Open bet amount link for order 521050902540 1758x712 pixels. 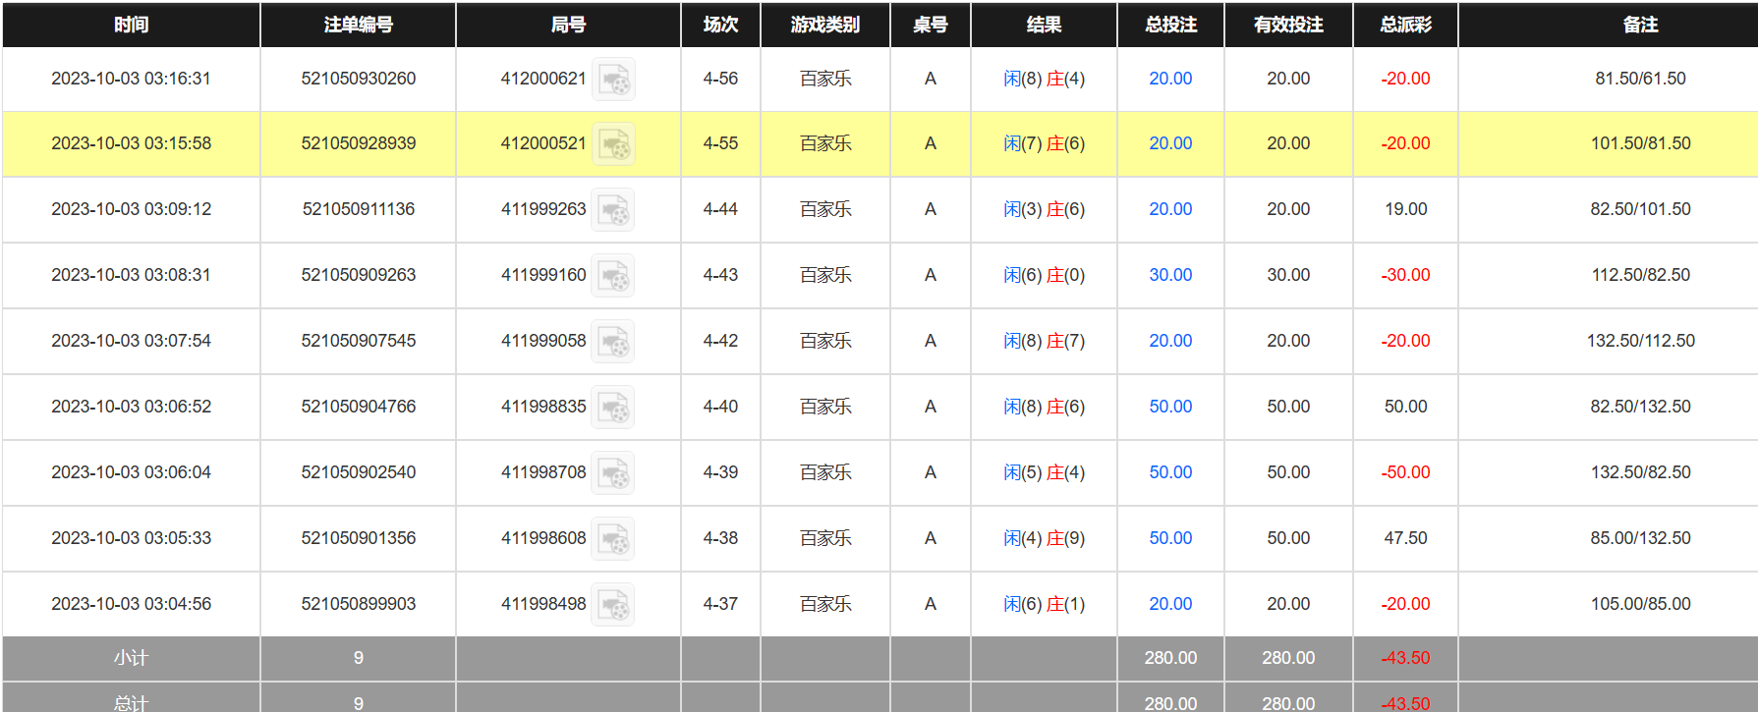[1170, 472]
